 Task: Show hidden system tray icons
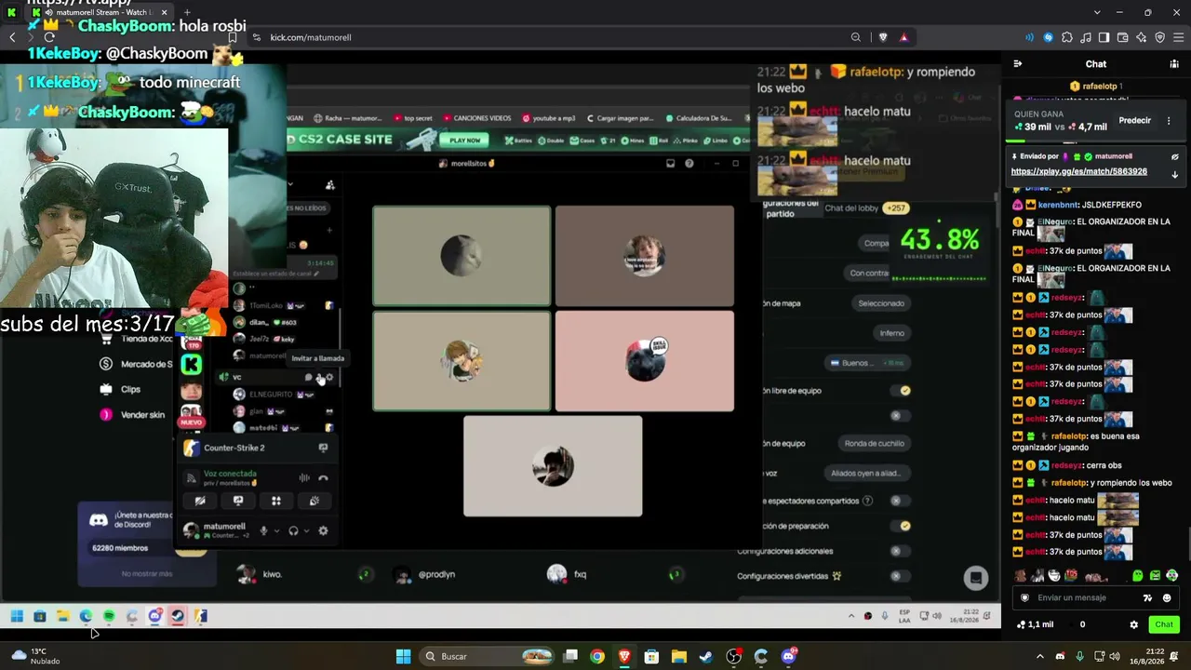1040,656
